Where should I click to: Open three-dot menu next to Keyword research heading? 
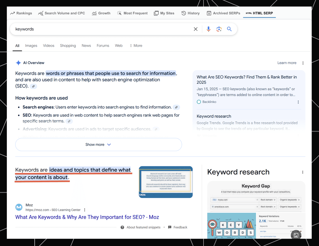tap(303, 172)
